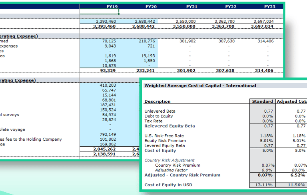Screen dimensions: 307x195
Task: Select the 6.52% adjusted premium value
Action: 298,175
